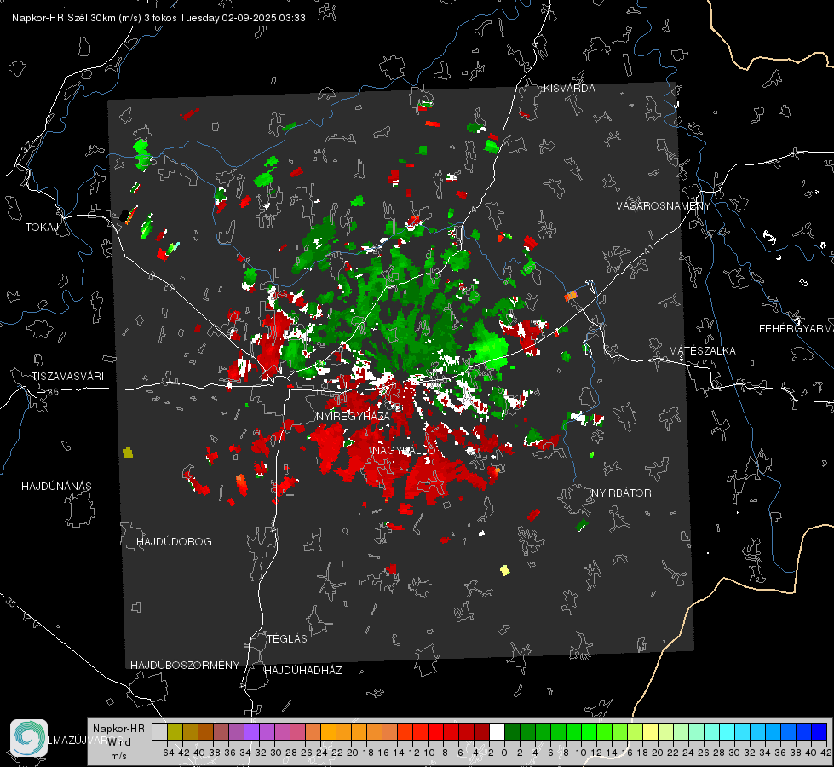Click the road number 36 marker near Tiszavasvári
This screenshot has height=767, width=834.
tap(53, 392)
